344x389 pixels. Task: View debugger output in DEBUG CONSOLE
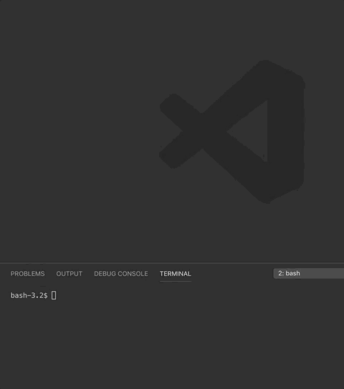click(x=121, y=274)
